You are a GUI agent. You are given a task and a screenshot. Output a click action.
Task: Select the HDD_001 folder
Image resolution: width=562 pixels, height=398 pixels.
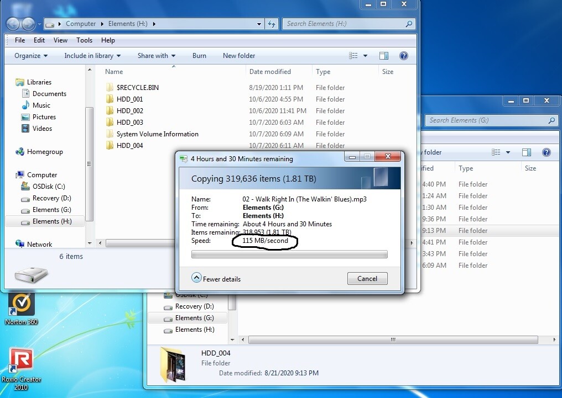(129, 99)
